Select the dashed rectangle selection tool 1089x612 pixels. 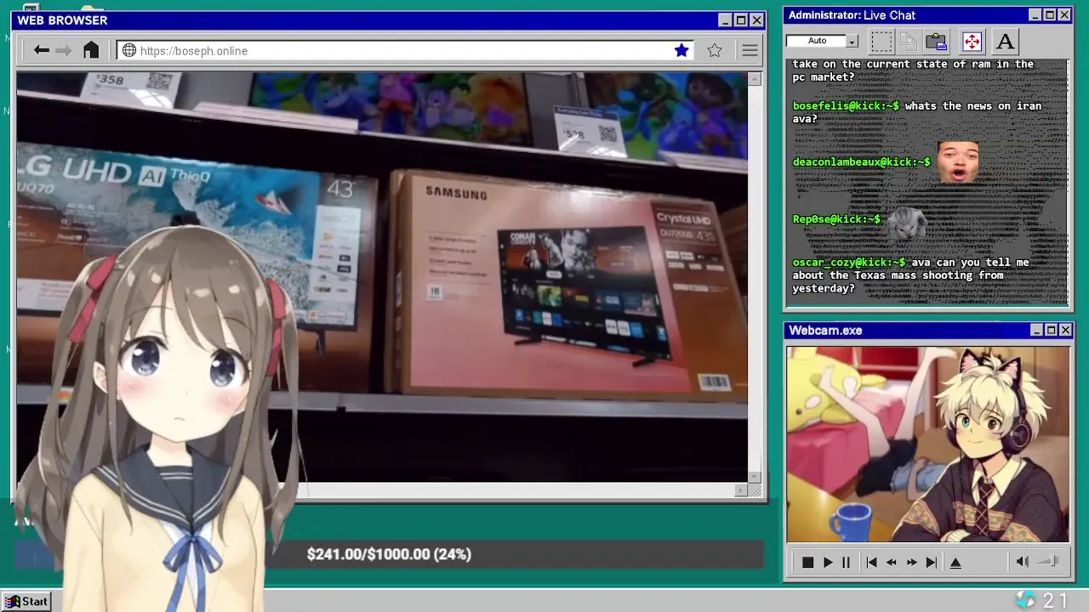click(881, 41)
